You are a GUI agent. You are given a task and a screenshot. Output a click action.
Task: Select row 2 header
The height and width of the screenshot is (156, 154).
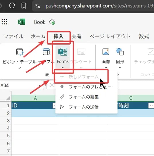6,113
